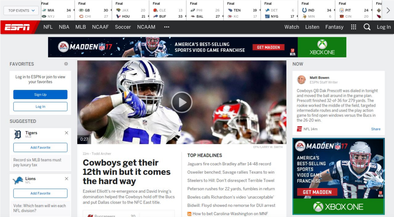Viewport: 394px width, 217px height.
Task: Click the Sign Up button
Action: pos(40,94)
